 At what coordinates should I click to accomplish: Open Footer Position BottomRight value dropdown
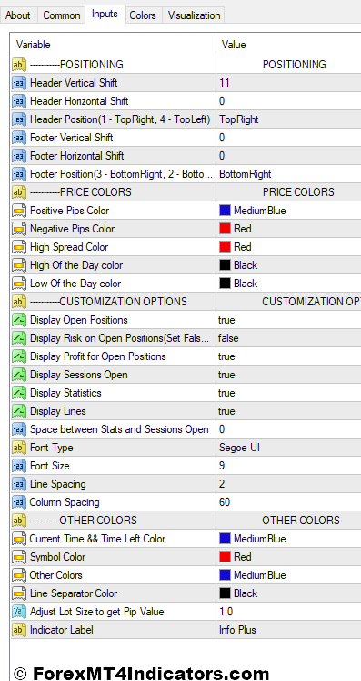pos(288,174)
